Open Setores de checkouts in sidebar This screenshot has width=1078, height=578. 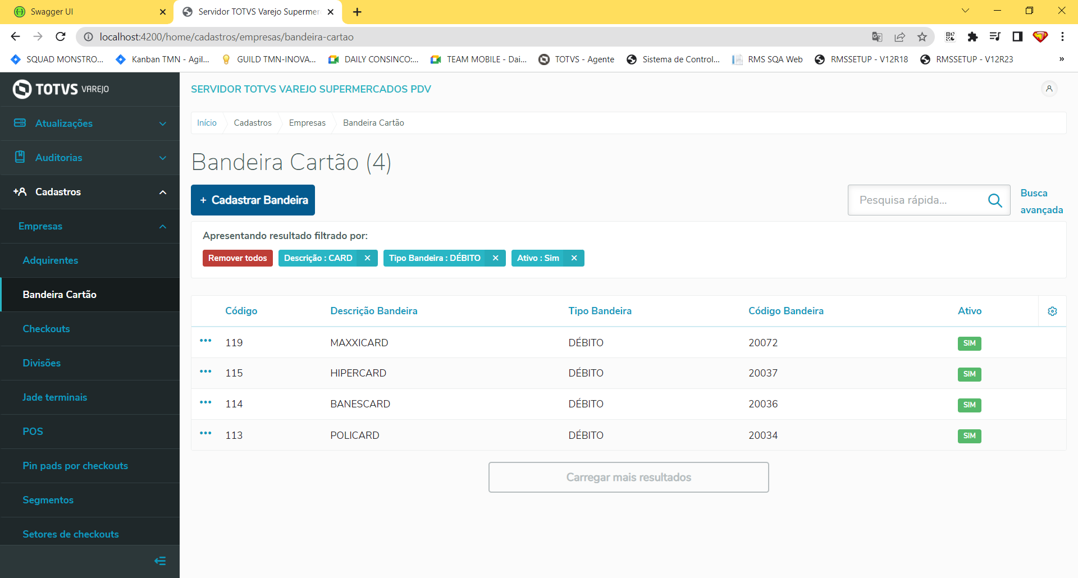pyautogui.click(x=90, y=531)
